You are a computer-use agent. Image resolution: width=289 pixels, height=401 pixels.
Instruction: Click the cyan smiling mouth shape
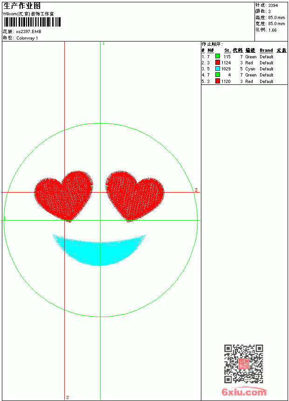(x=99, y=250)
